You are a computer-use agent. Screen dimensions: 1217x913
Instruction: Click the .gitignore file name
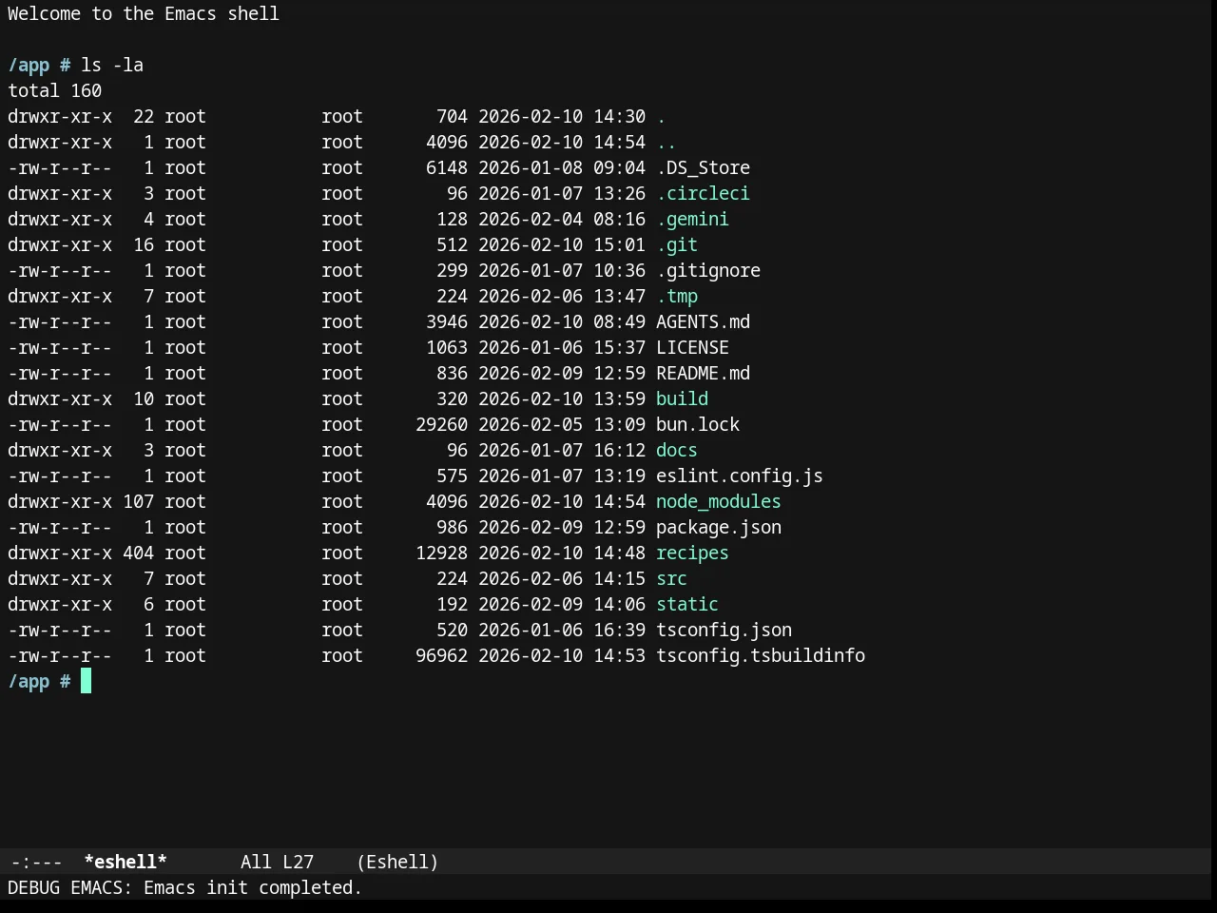pyautogui.click(x=708, y=271)
